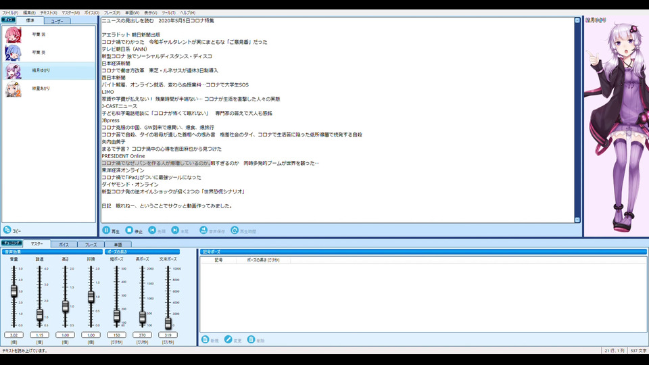Click the 削除 delete pause symbol icon
The image size is (649, 365).
click(251, 339)
